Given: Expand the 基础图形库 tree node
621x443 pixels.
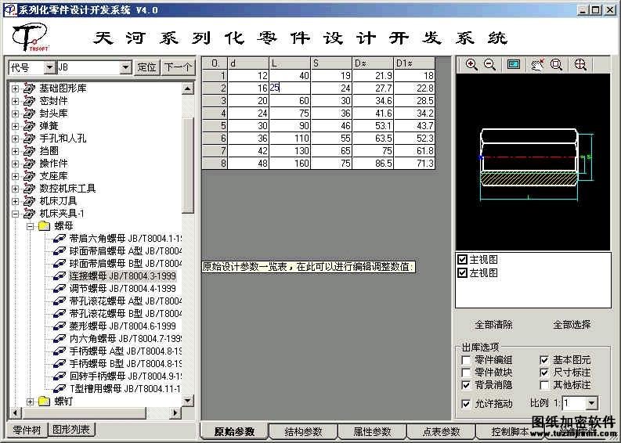Looking at the screenshot, I should pos(15,88).
